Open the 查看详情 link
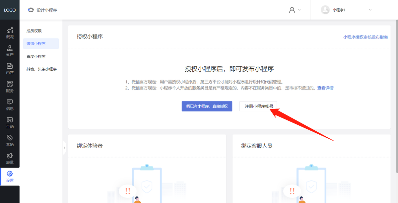Viewport: 398px width, 203px height. coord(325,88)
